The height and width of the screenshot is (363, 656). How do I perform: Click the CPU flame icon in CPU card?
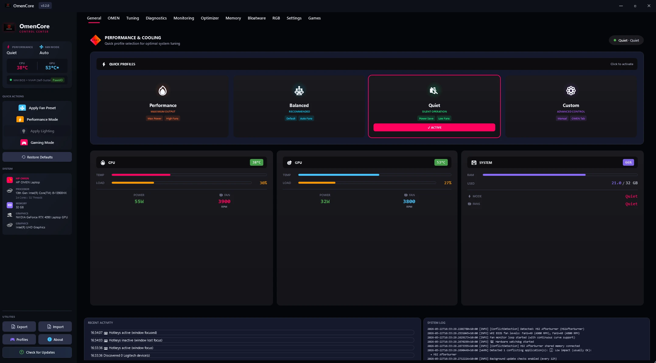[103, 163]
